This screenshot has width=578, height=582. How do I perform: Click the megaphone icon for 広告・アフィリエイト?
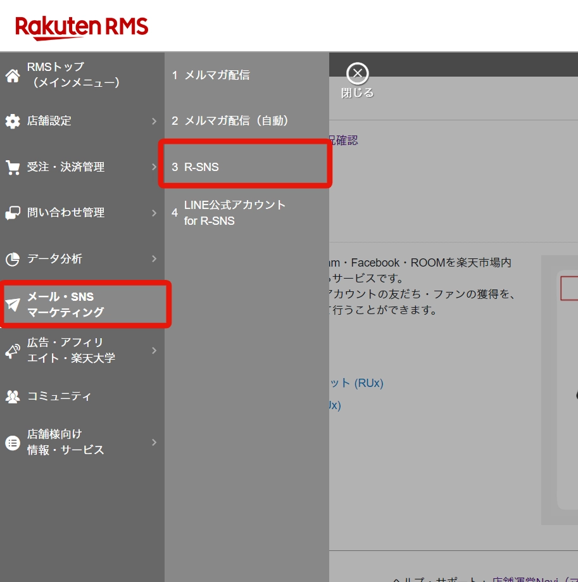[13, 351]
